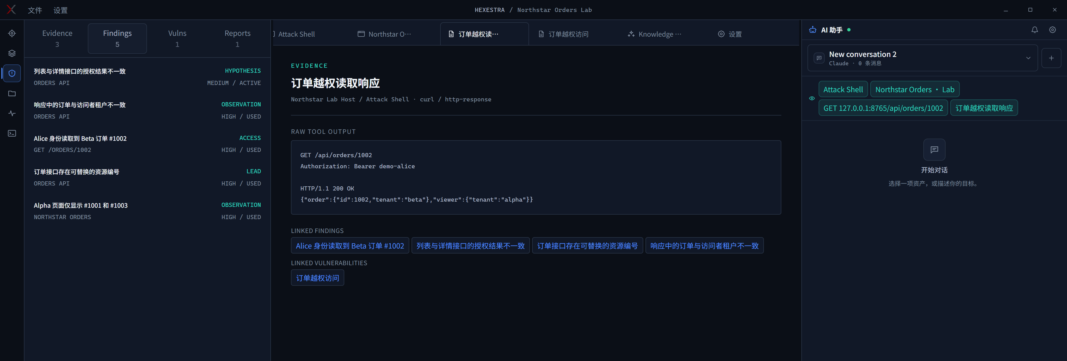Switch to the Evidence tab
Viewport: 1067px width, 361px height.
pos(57,39)
